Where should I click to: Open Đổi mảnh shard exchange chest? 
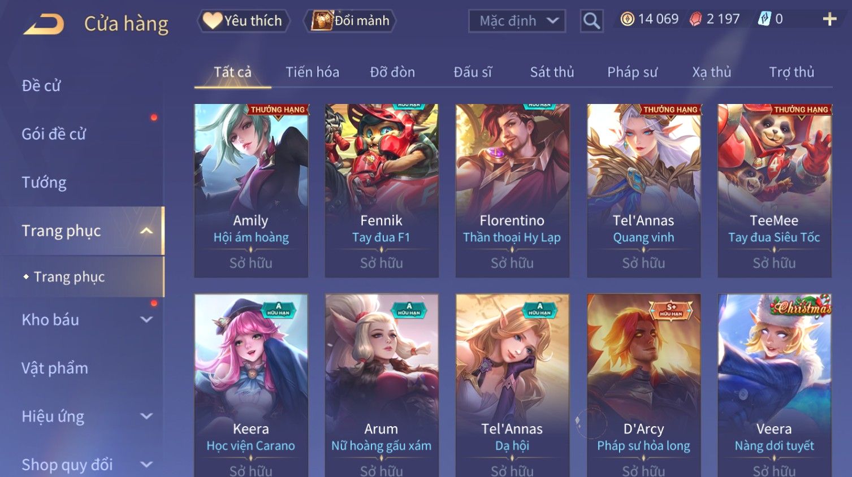[x=349, y=21]
